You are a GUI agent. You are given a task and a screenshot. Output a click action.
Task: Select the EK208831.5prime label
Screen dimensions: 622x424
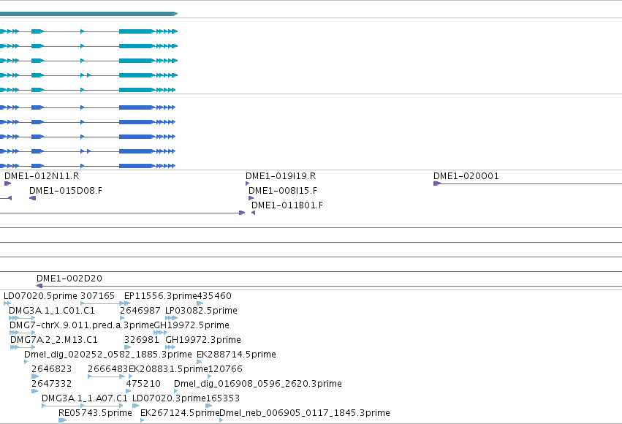point(168,369)
